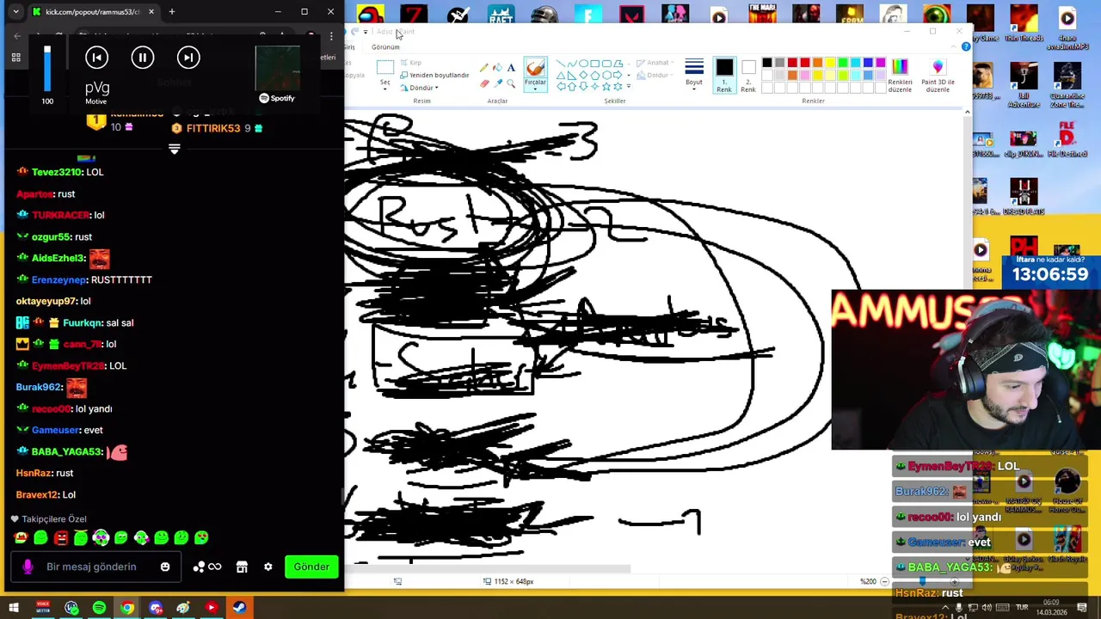Open Chrome tab search dropdown arrow
Viewport: 1101px width, 619px height.
15,11
